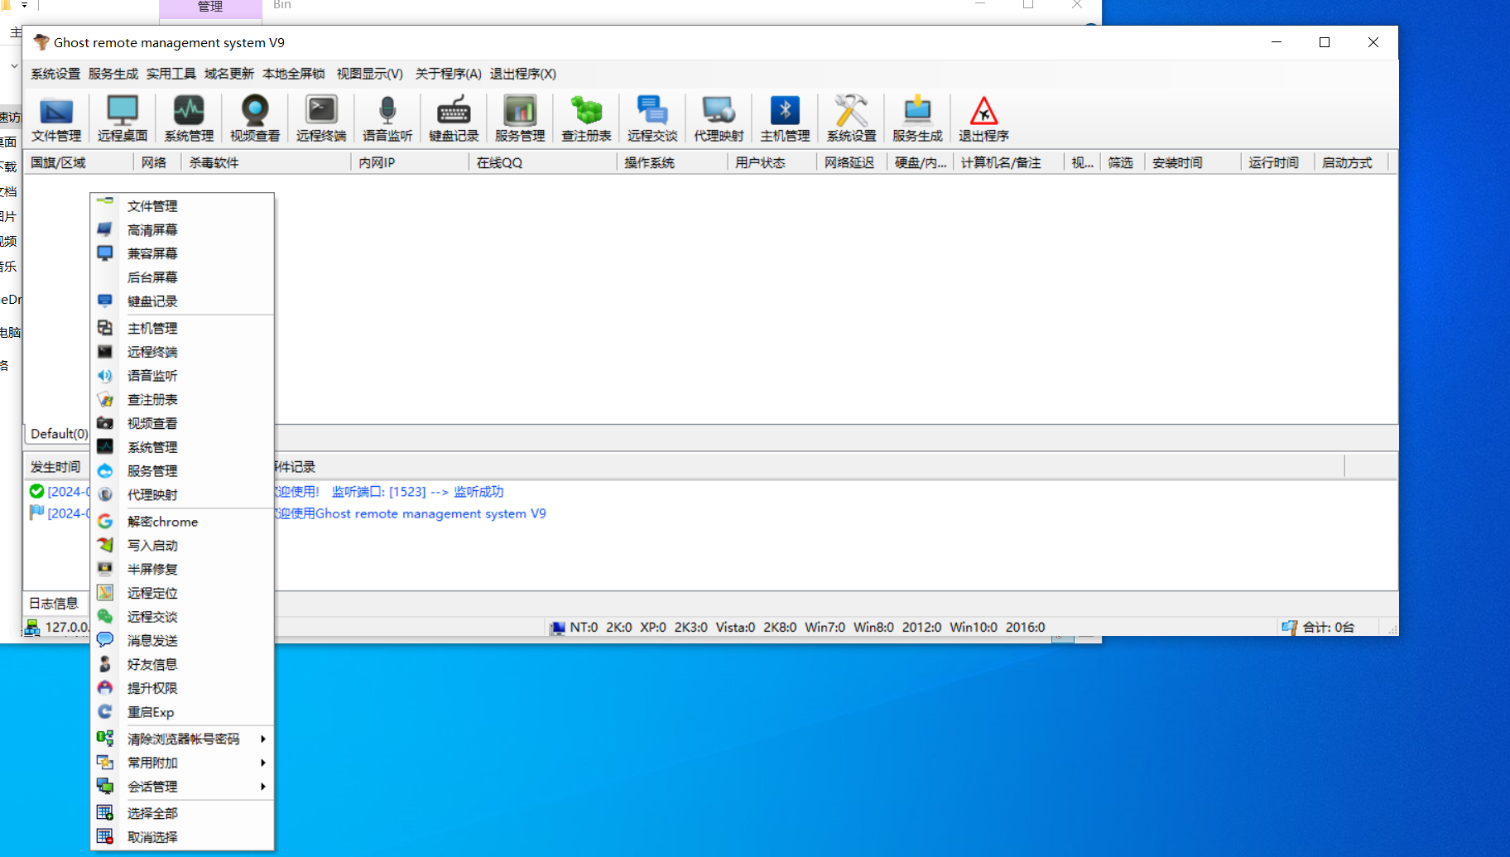Switch to the Default(0) group tab
This screenshot has height=857, width=1510.
pos(58,434)
